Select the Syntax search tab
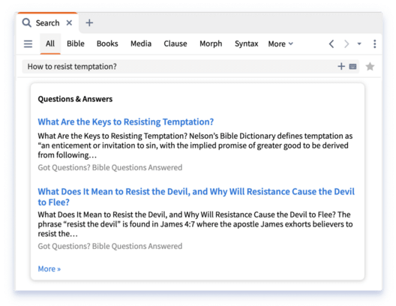 246,44
